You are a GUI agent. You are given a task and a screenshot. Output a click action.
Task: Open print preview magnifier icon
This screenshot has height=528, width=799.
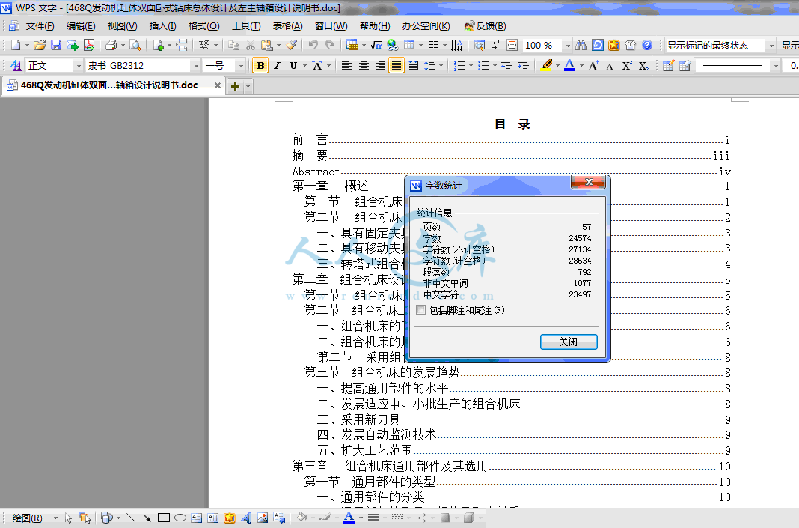click(135, 46)
